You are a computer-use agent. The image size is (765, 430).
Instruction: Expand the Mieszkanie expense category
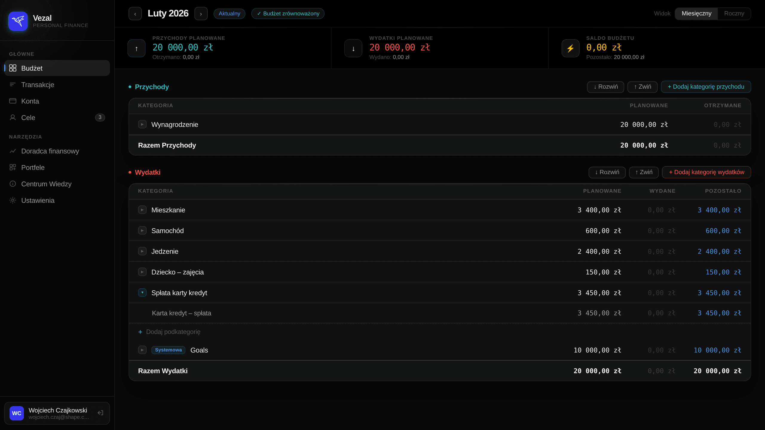pyautogui.click(x=142, y=210)
